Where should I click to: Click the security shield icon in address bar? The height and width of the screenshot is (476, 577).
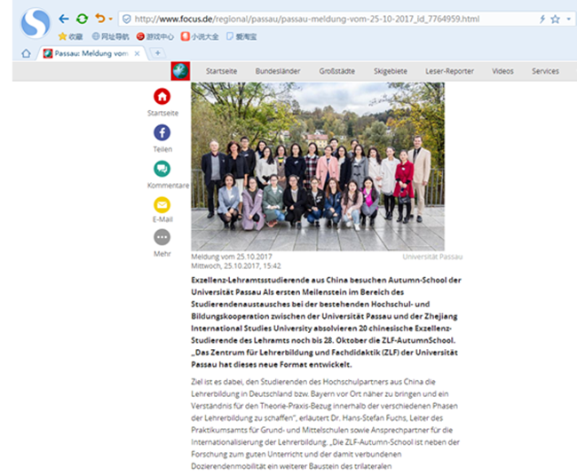pyautogui.click(x=127, y=20)
